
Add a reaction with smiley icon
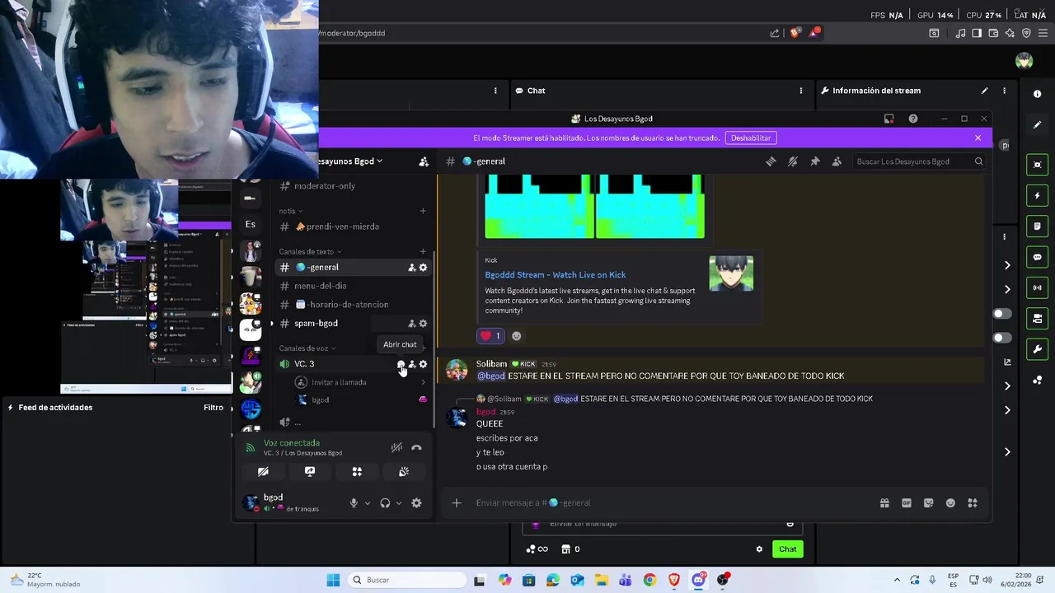coord(517,336)
